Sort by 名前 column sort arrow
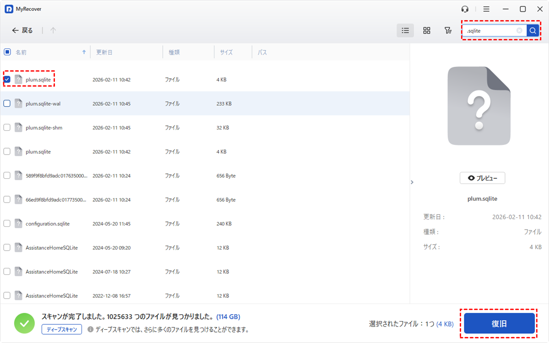Screen dimensions: 549x343 click(84, 52)
